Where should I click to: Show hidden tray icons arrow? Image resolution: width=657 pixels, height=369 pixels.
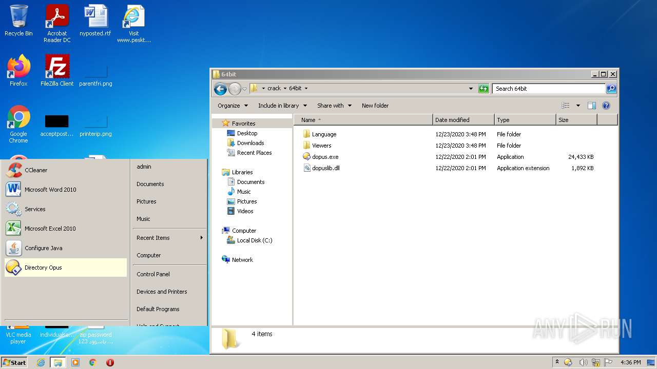point(557,362)
